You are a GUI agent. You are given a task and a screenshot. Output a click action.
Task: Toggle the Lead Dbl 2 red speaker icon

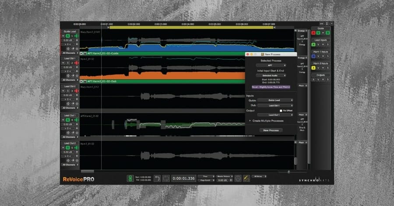tap(76, 91)
